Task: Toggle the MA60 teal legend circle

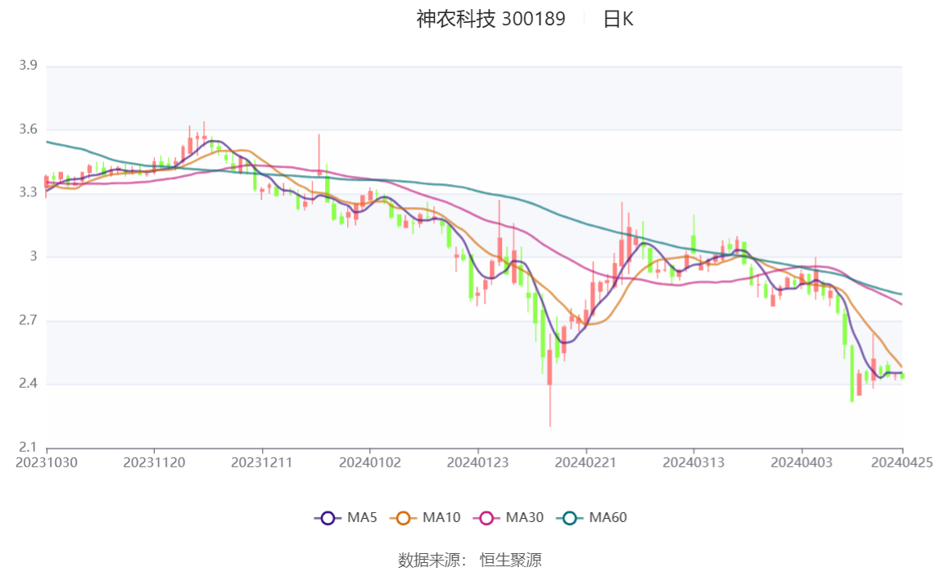Action: pos(570,518)
